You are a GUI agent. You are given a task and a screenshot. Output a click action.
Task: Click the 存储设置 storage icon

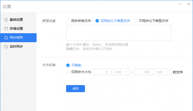6,29
